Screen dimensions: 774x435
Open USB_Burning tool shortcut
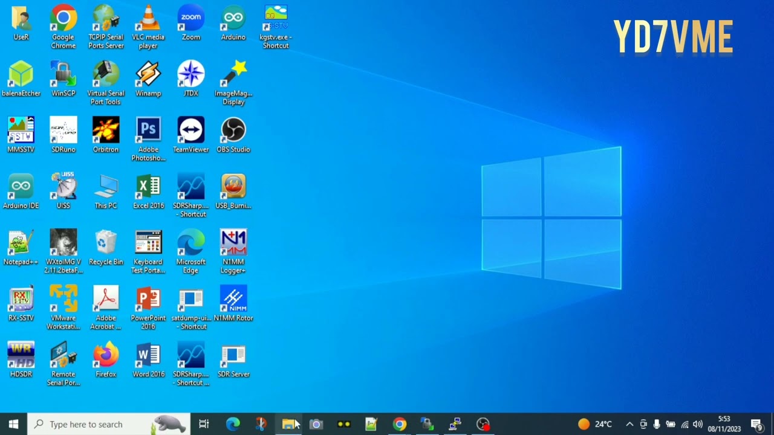(x=233, y=192)
